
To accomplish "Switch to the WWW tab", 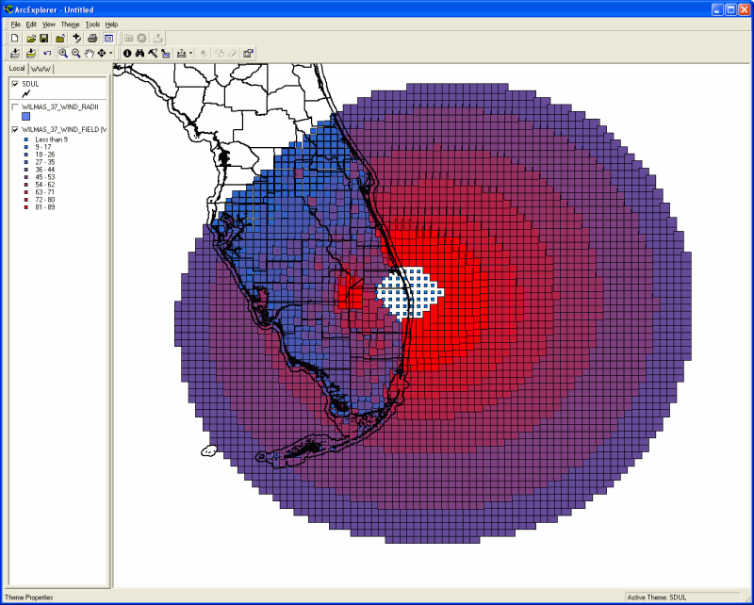I will pos(41,69).
